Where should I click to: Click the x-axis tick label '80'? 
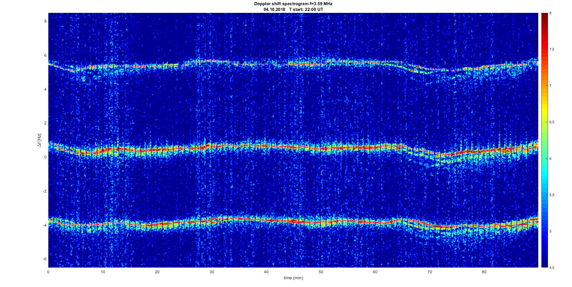tap(484, 272)
